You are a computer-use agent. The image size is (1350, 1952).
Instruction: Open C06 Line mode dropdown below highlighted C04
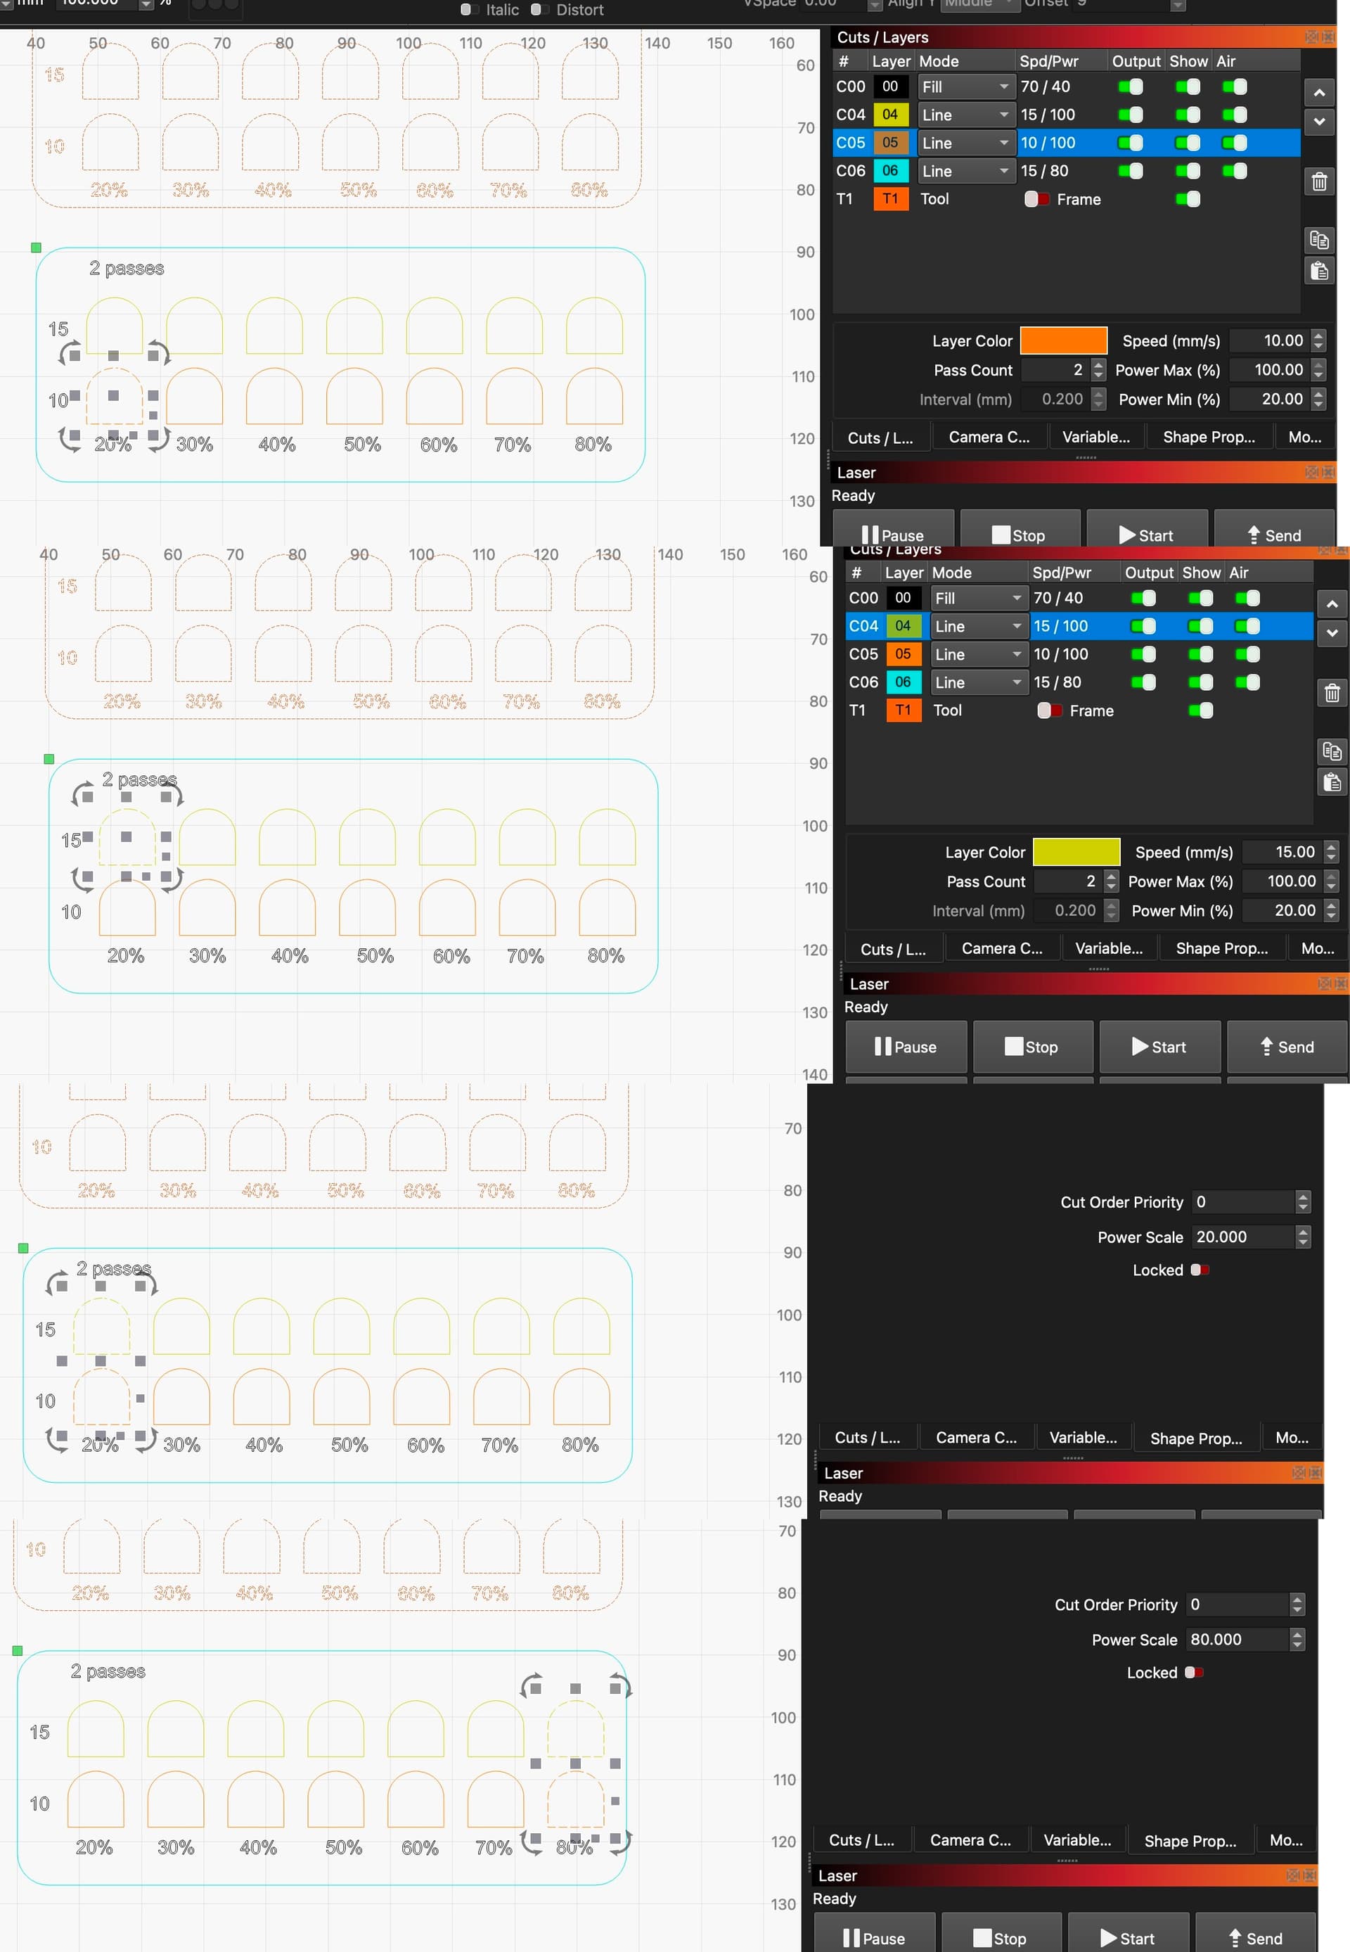coord(978,682)
